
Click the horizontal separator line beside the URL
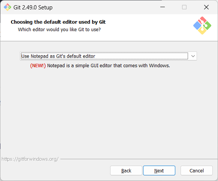[139, 159]
